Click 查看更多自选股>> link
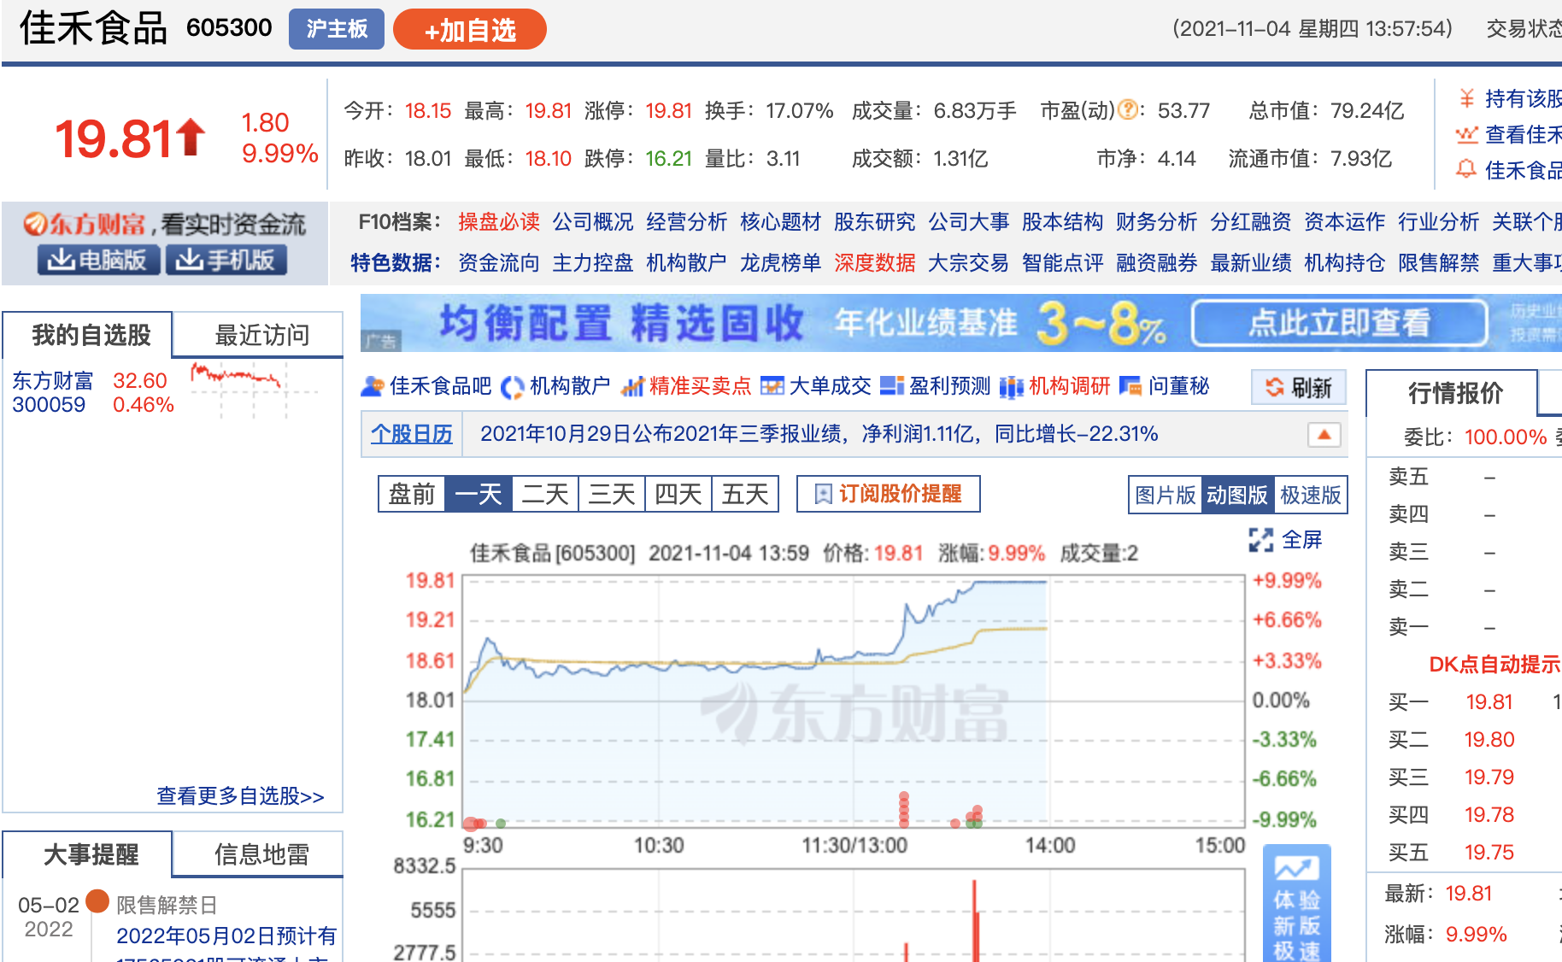The height and width of the screenshot is (962, 1562). pyautogui.click(x=241, y=796)
